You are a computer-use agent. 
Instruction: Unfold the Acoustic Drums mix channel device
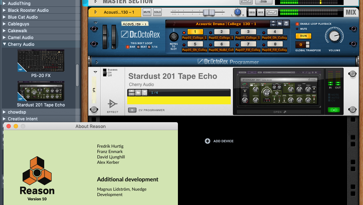pyautogui.click(x=96, y=12)
